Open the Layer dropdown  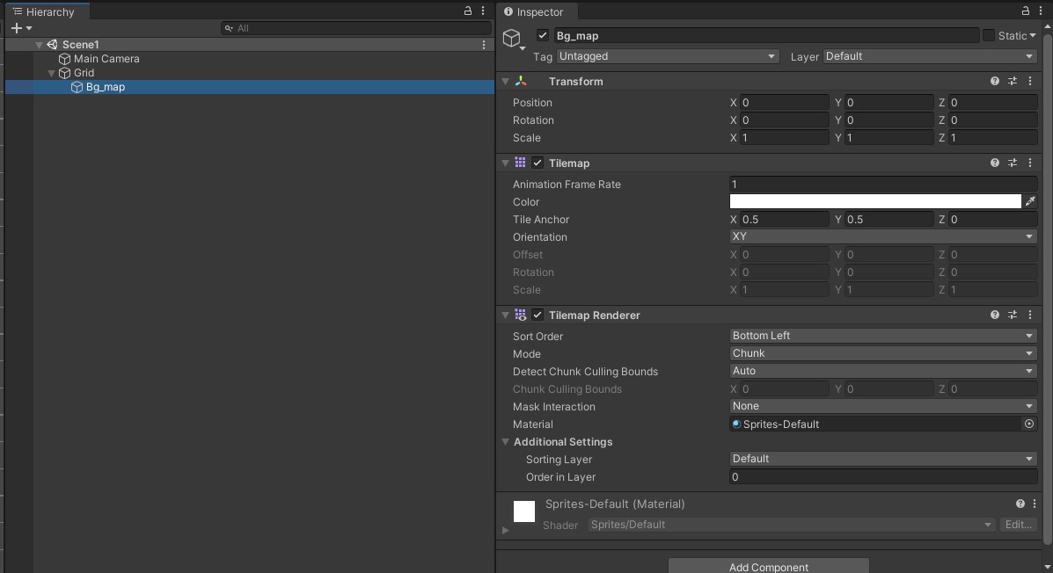(930, 56)
